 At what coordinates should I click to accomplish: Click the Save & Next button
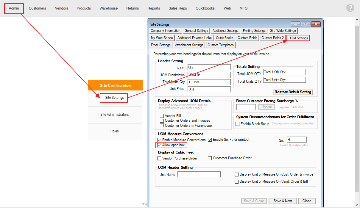click(x=283, y=201)
